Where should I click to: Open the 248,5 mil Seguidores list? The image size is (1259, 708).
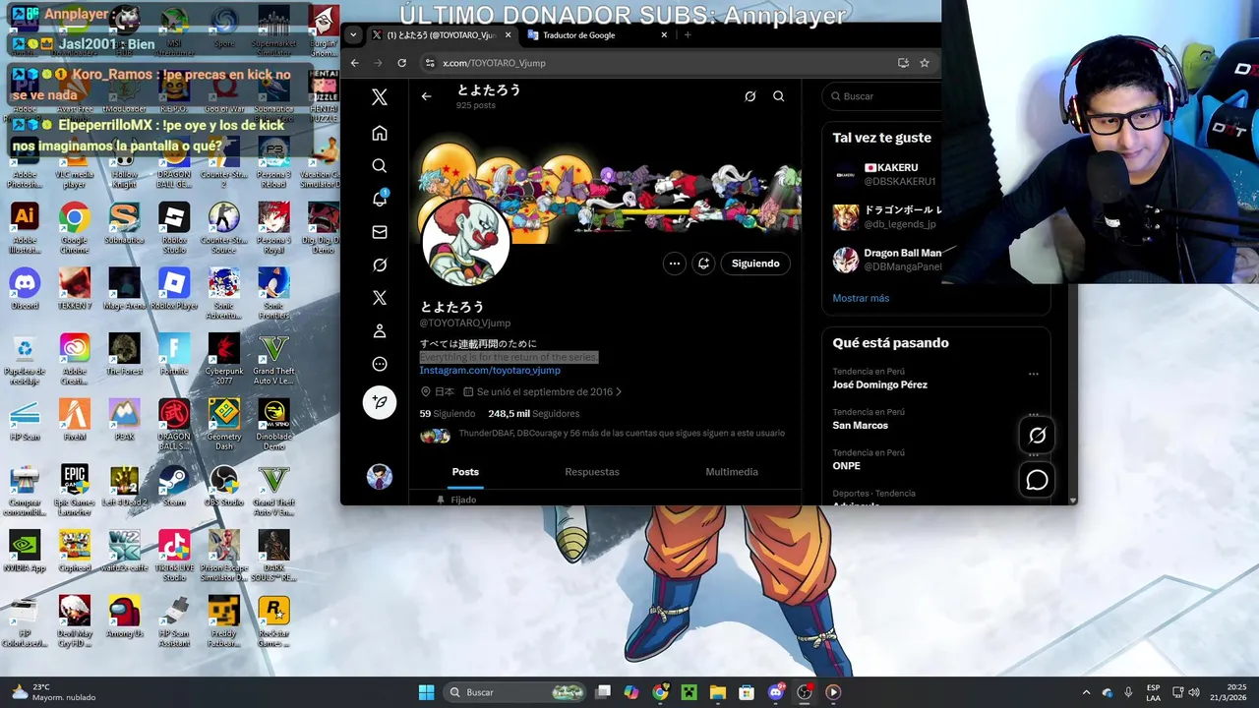click(x=534, y=414)
